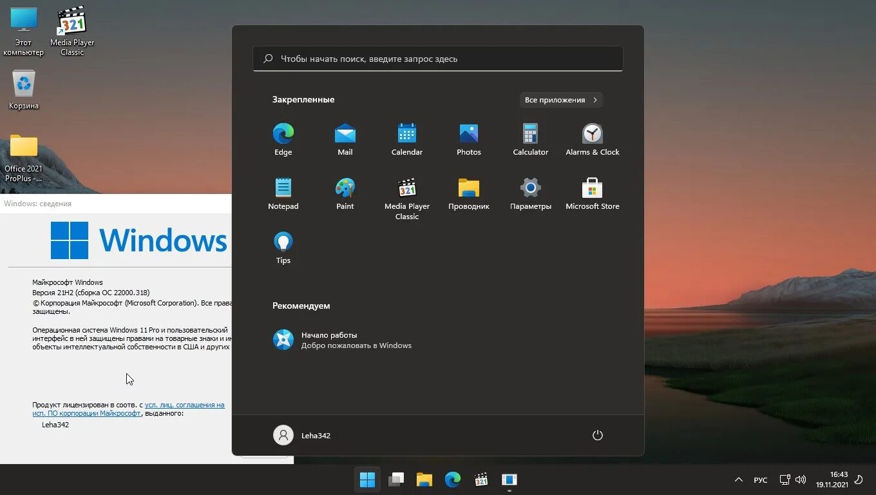Click the Рекомендуем heading text
Screen dimensions: 876x495
[x=301, y=306]
